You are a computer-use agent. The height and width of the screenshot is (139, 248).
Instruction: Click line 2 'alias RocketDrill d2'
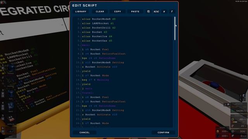pos(99,28)
